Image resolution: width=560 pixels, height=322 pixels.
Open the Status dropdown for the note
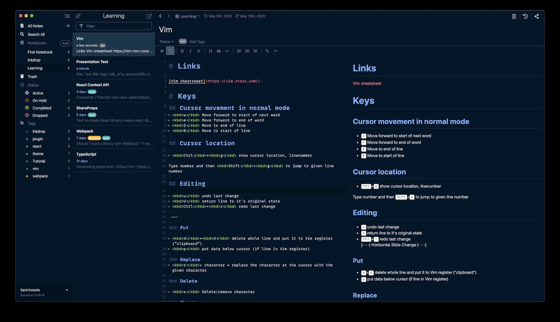click(166, 42)
